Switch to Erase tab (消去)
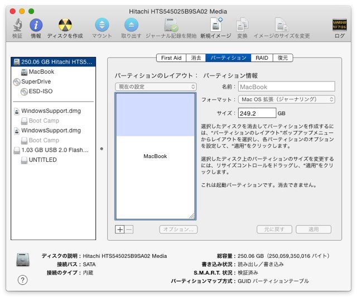This screenshot has height=297, width=357. click(x=196, y=58)
